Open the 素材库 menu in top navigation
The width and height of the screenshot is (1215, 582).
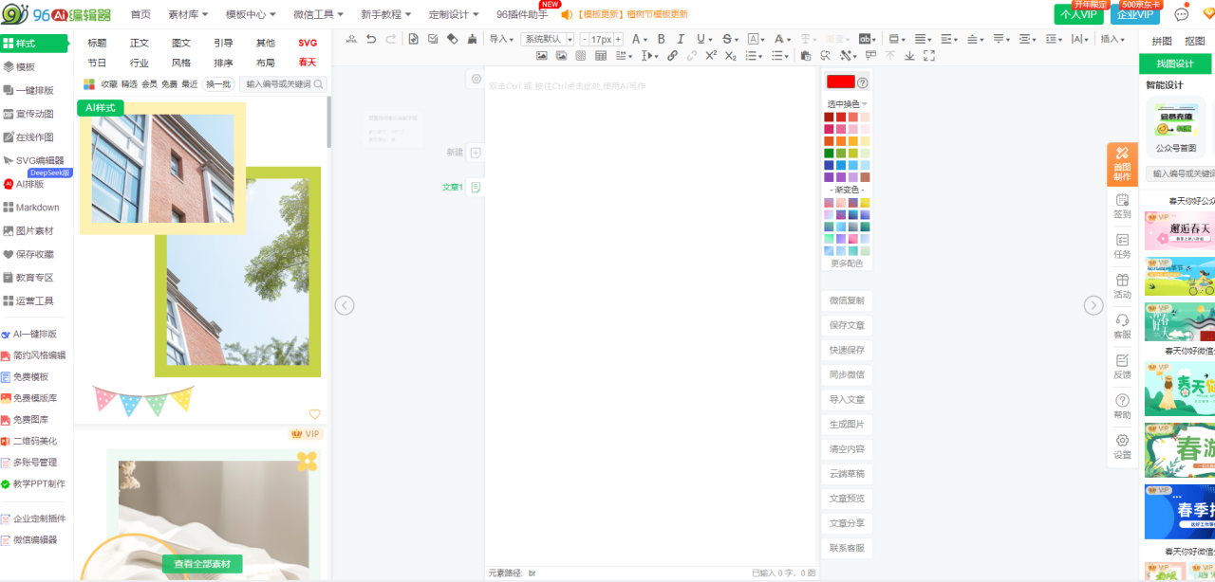click(x=188, y=14)
